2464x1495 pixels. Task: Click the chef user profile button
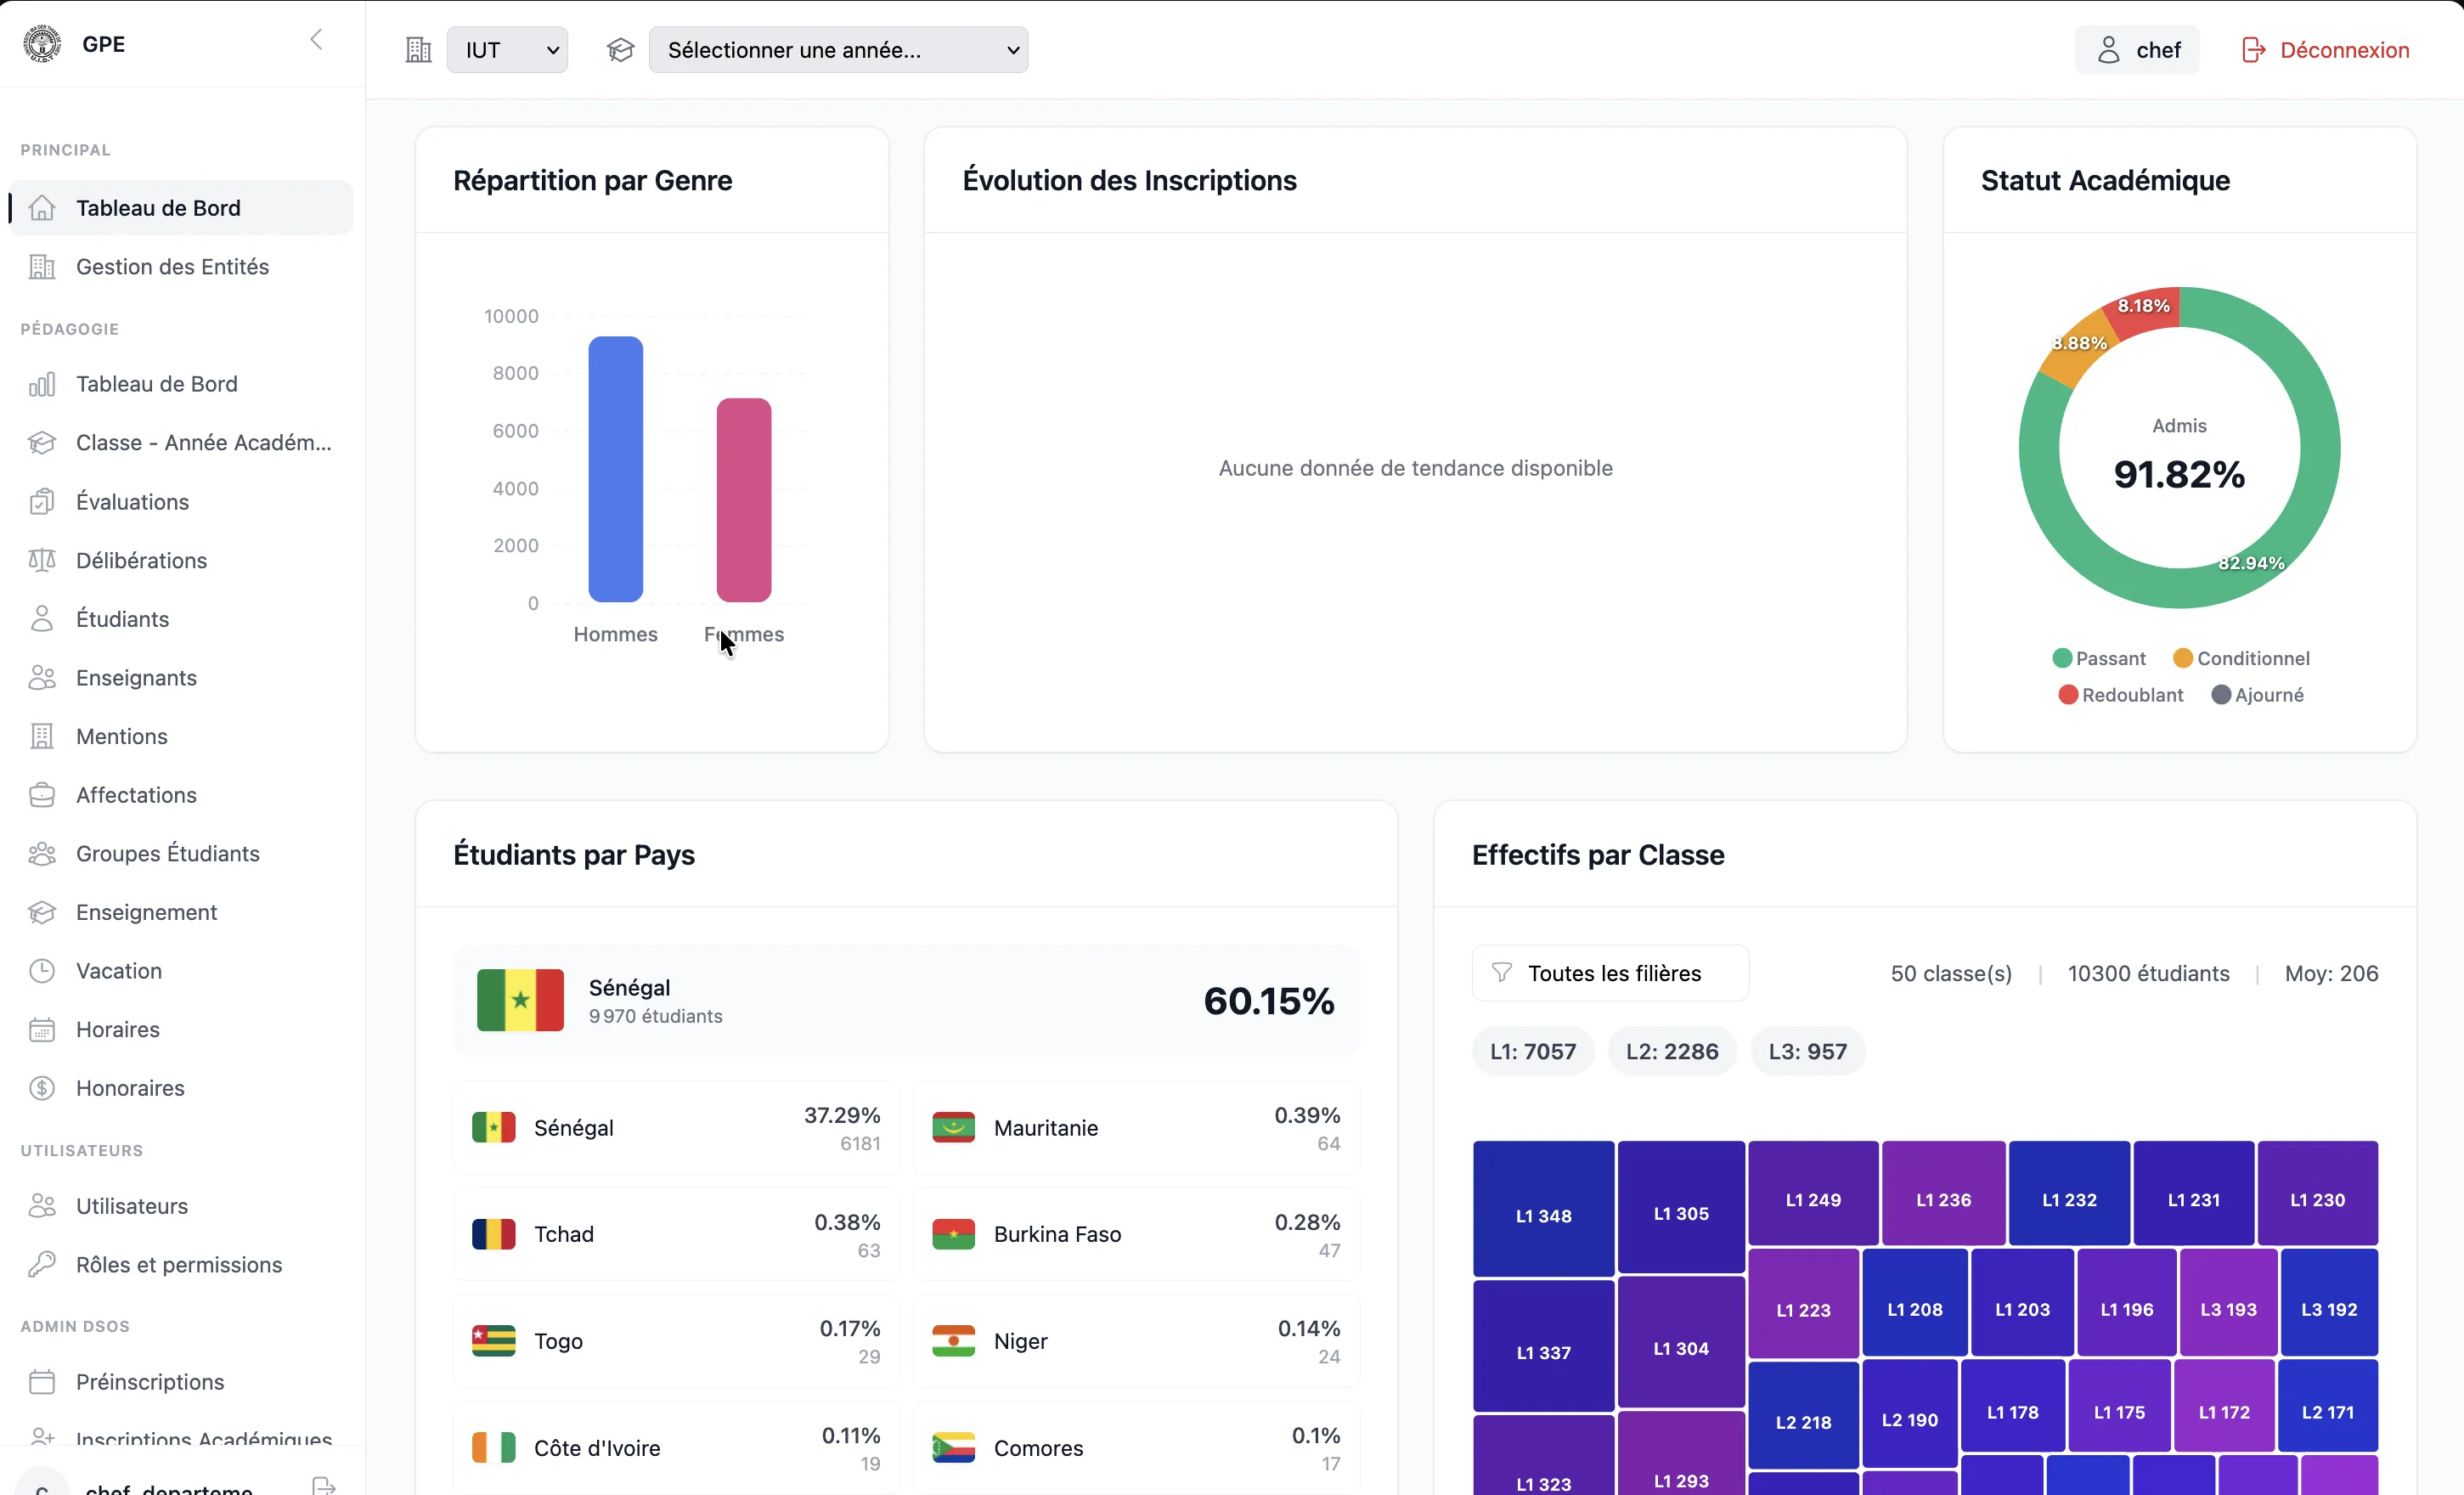pos(2137,50)
